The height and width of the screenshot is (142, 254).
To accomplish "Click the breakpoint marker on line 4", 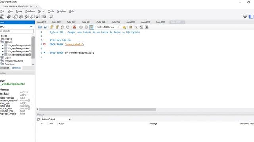I will click(44, 44).
